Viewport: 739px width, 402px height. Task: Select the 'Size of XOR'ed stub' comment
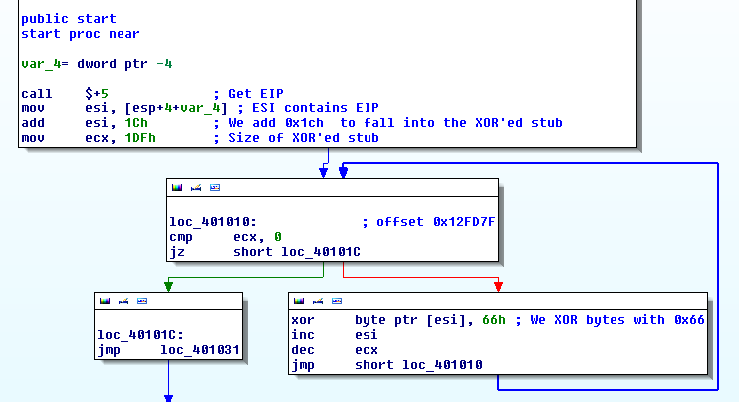(300, 138)
